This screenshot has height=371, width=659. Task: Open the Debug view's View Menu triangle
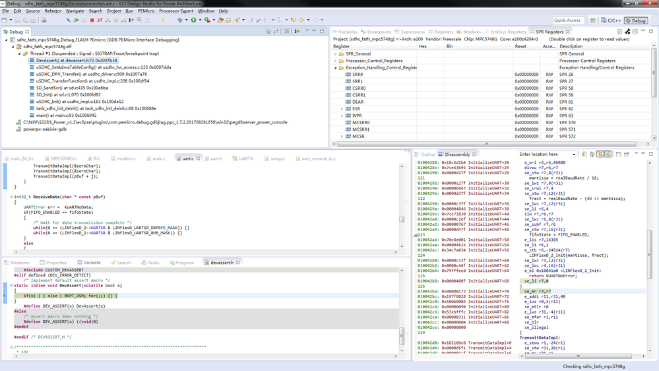[x=307, y=31]
